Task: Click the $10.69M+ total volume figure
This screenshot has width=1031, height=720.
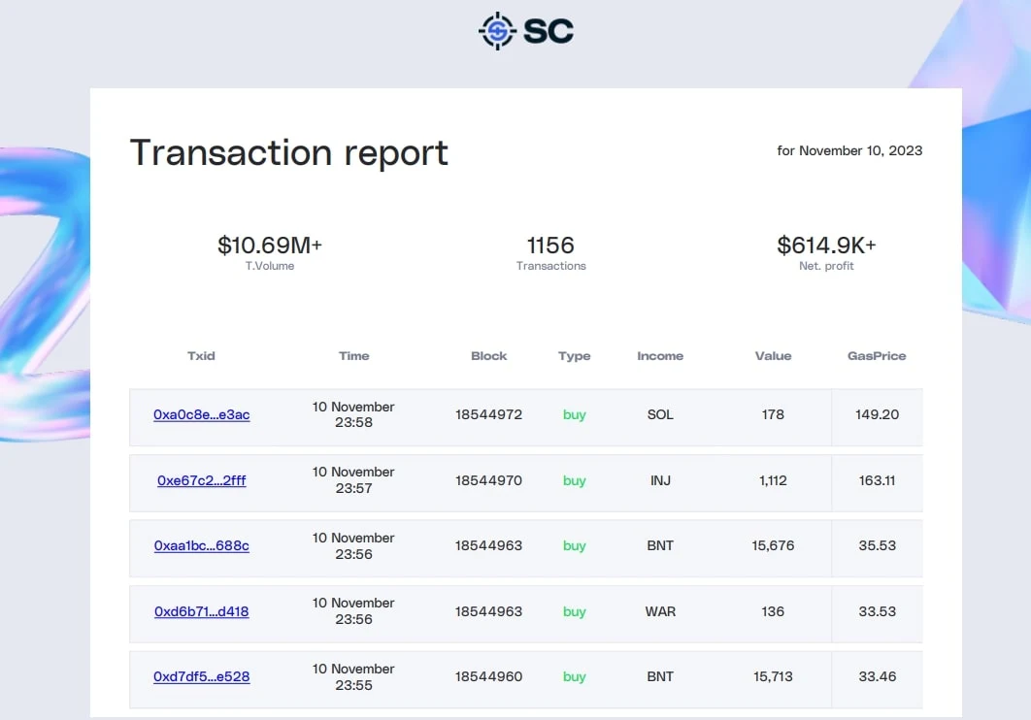Action: (x=270, y=245)
